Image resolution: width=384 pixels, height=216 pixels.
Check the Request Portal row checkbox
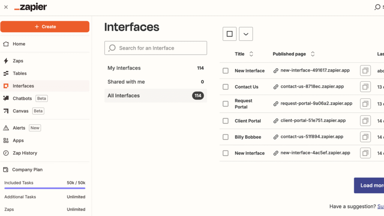225,104
